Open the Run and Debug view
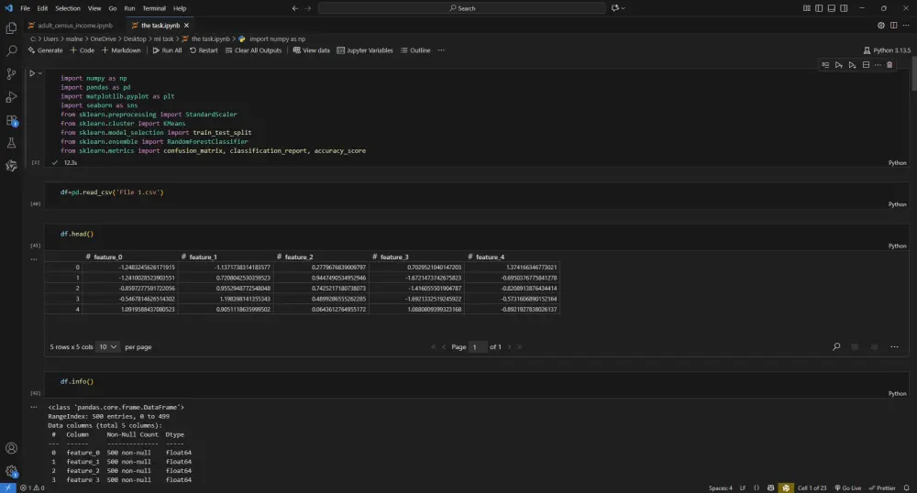The width and height of the screenshot is (917, 493). coord(11,97)
